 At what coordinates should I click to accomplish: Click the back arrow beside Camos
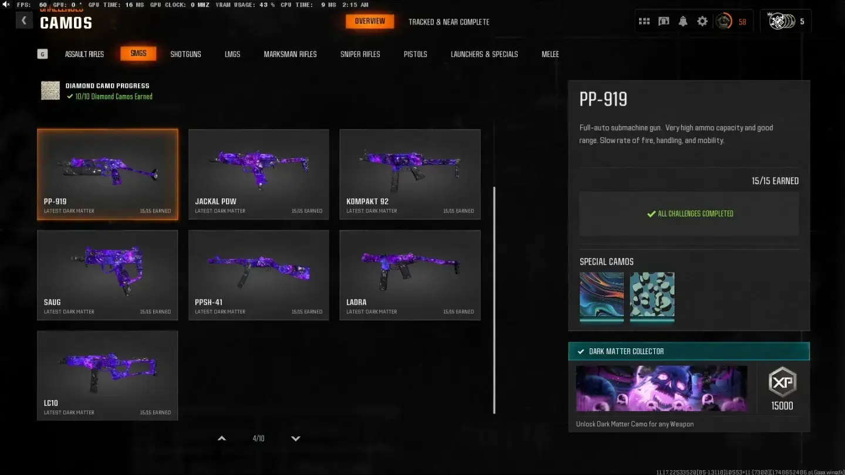(x=24, y=21)
